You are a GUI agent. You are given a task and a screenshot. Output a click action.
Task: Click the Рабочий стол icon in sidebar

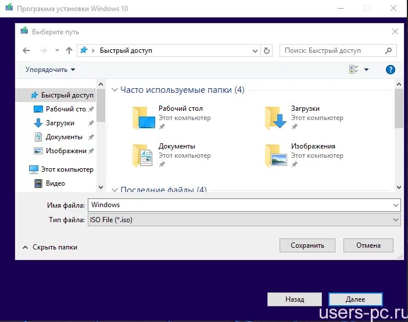click(38, 109)
